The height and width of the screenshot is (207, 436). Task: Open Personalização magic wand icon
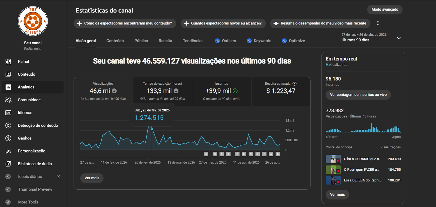[8, 151]
